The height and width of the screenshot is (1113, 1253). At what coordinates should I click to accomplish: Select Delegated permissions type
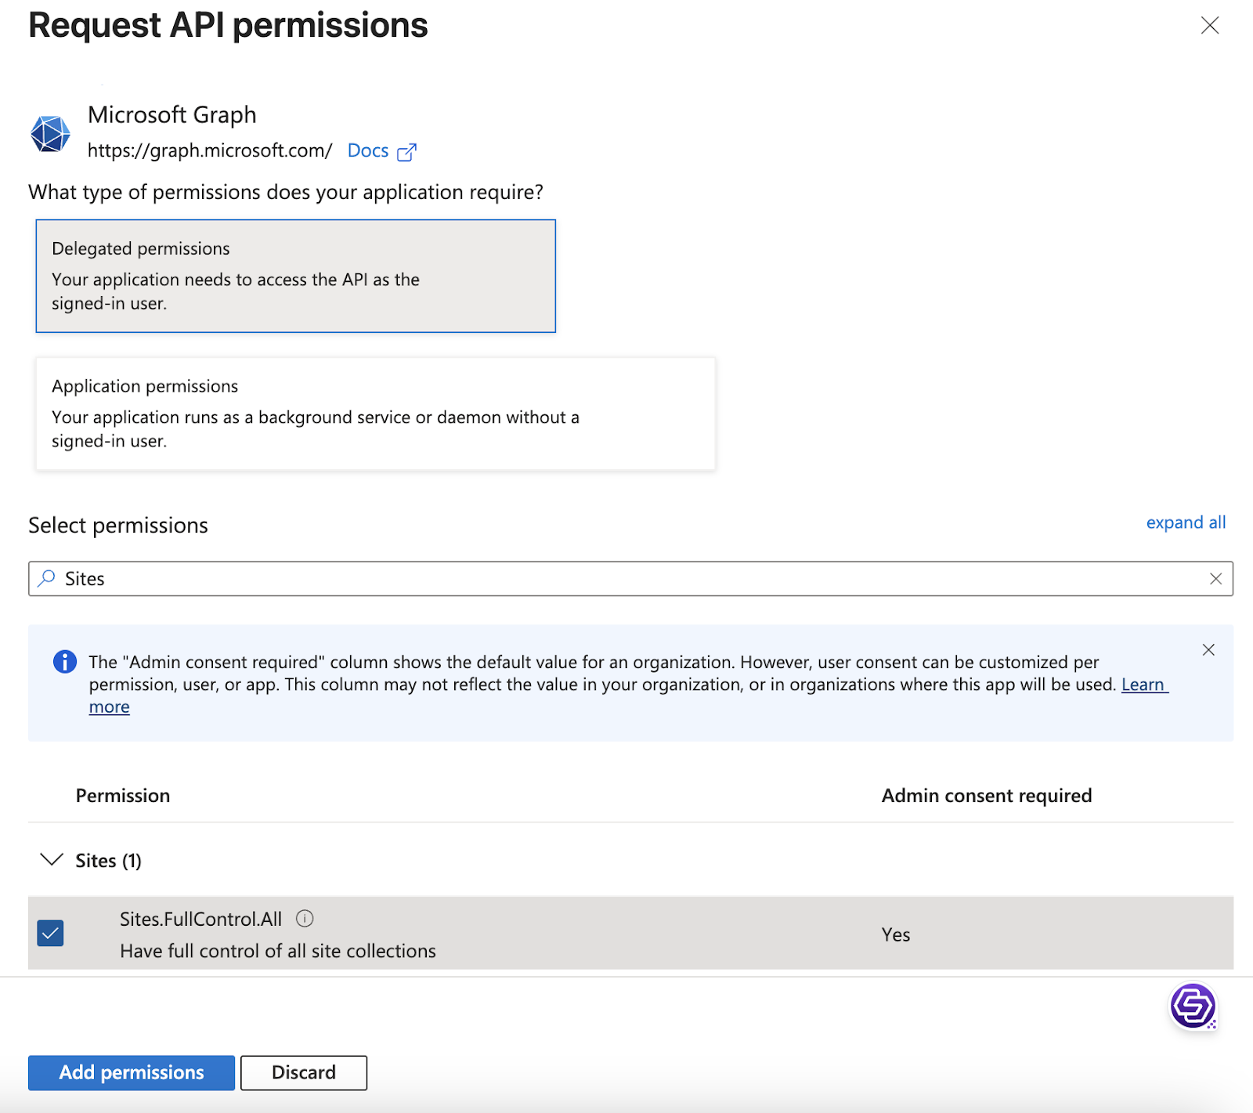pos(295,276)
